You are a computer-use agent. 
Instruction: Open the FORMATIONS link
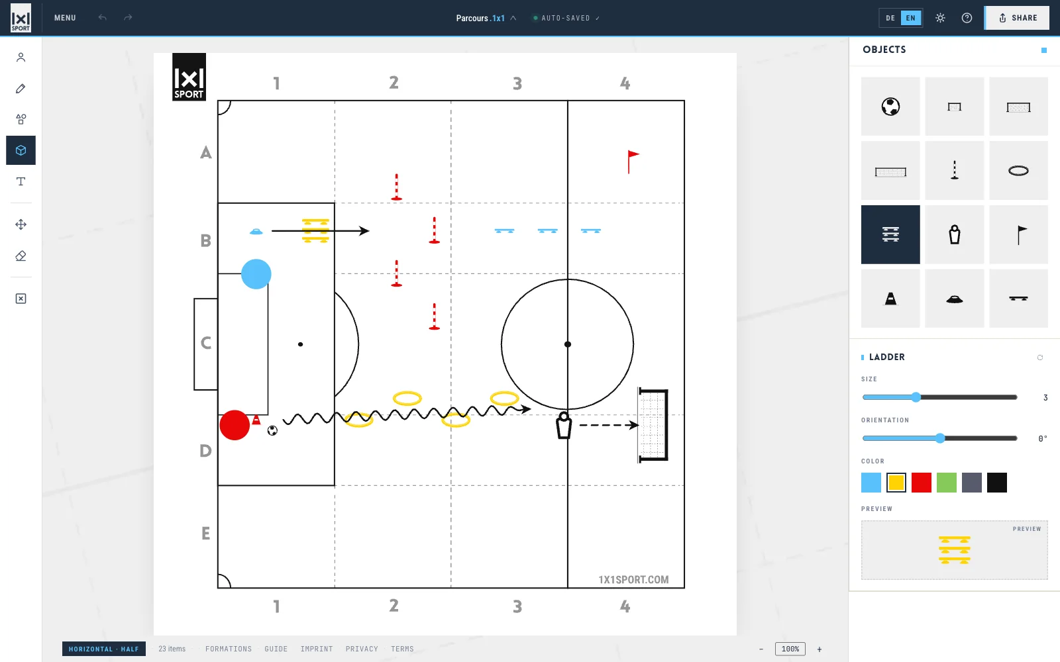pos(229,649)
